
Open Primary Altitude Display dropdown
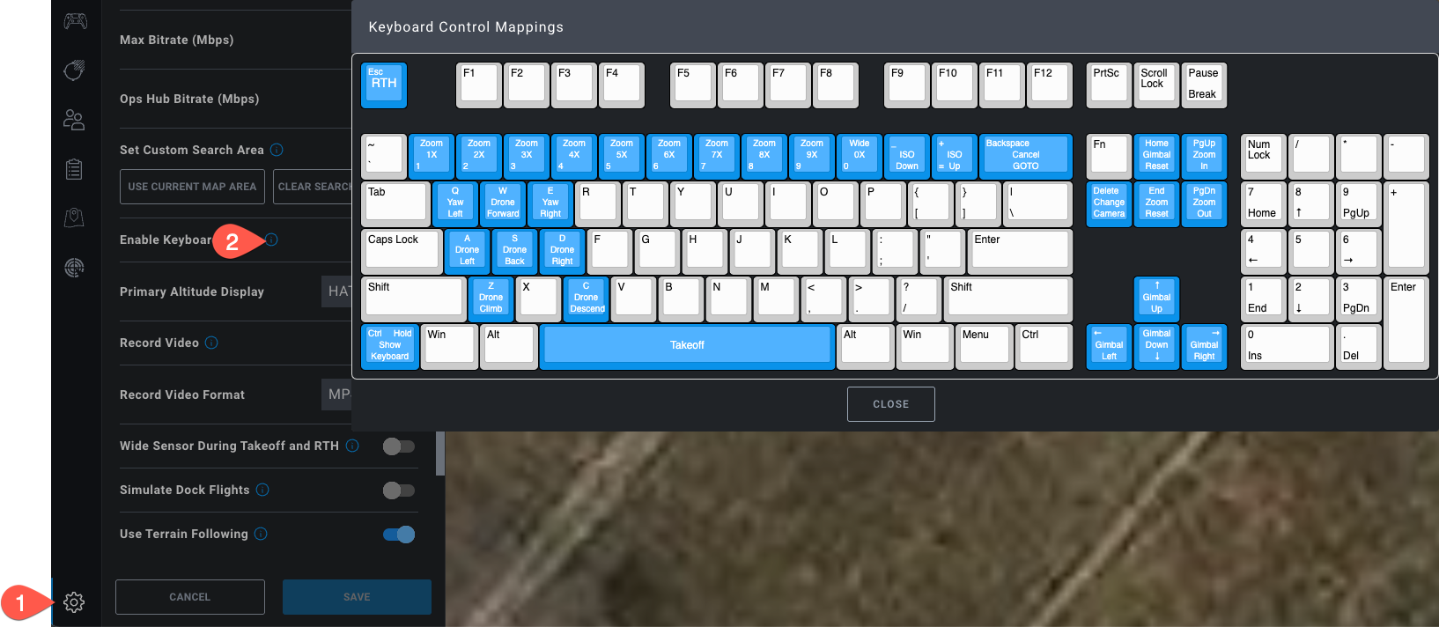pyautogui.click(x=336, y=291)
